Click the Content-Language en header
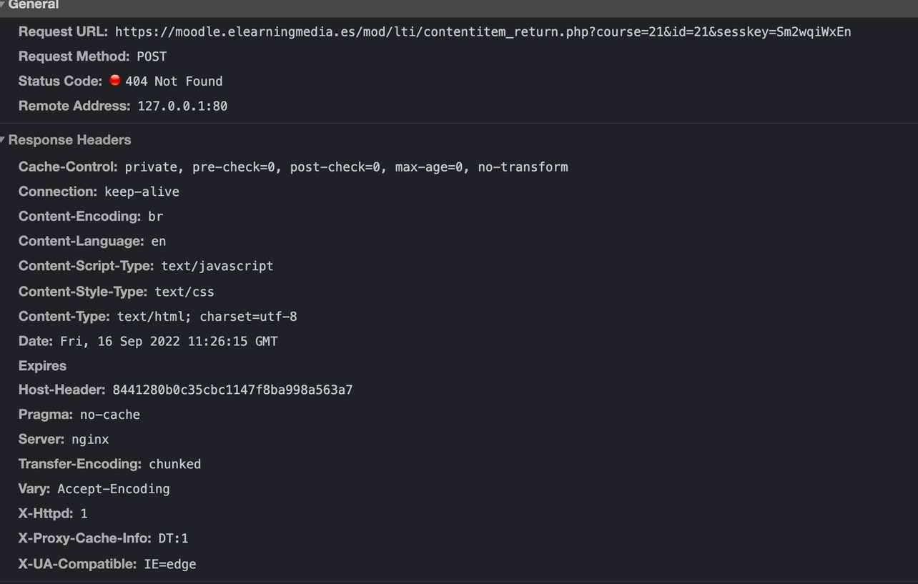Screen dimensions: 918x584 [92, 242]
